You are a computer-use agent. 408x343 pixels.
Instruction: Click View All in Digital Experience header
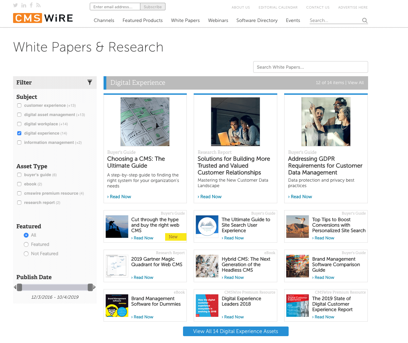356,82
